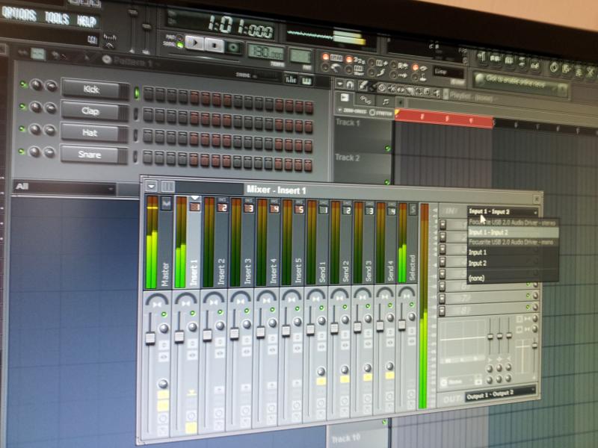Select the Clap channel selector light
The image size is (598, 448).
(x=136, y=113)
